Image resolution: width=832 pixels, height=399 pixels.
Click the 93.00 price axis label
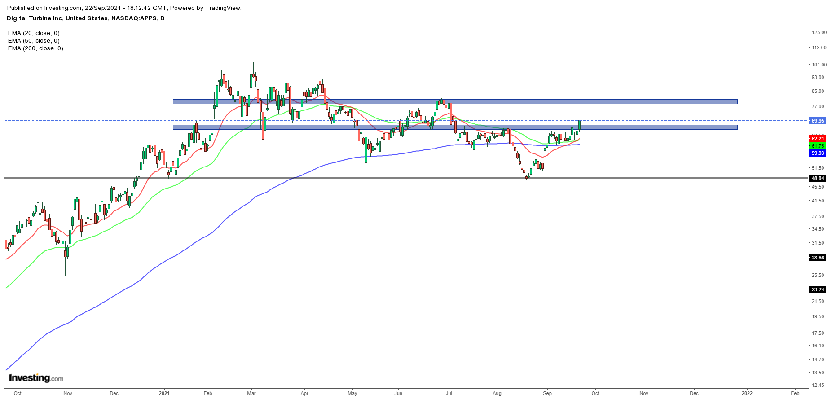(818, 77)
